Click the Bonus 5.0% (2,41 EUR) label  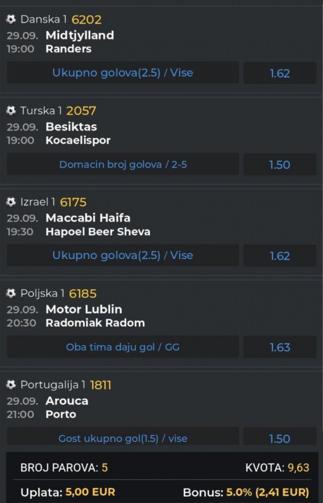click(246, 492)
